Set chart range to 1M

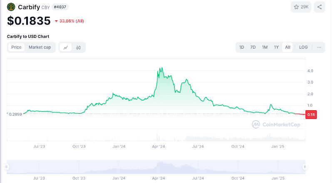265,47
